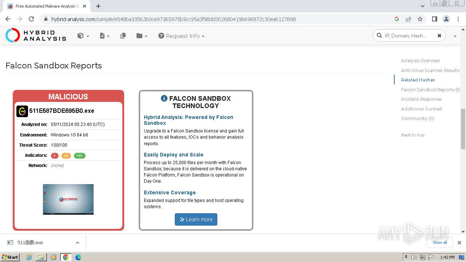Click the red 6 malicious indicators badge
Image resolution: width=466 pixels, height=262 pixels.
55,156
